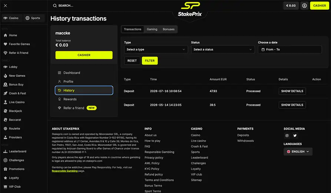Click the Instagram social media icon

click(287, 135)
